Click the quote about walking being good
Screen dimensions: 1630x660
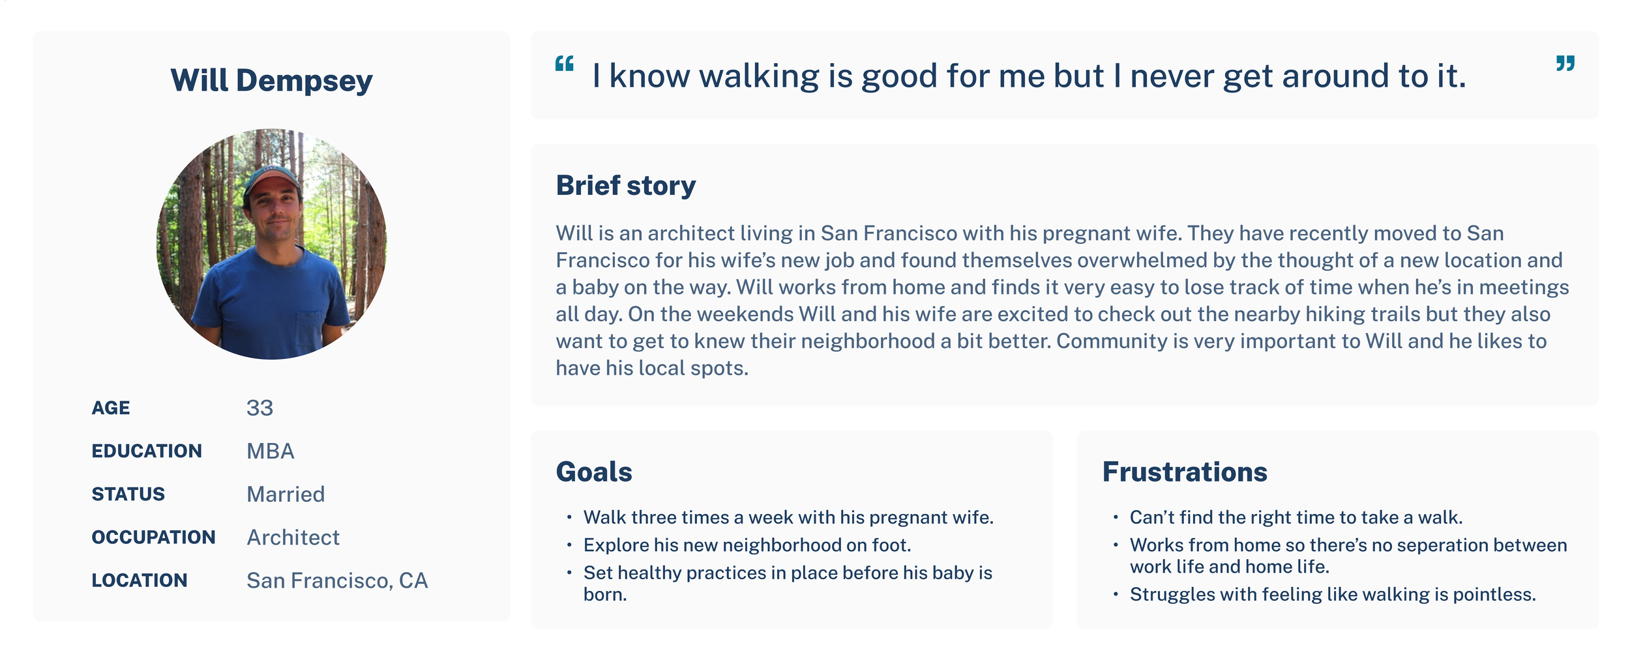point(1029,76)
